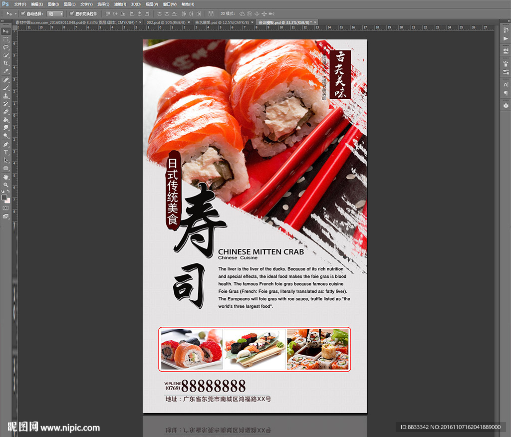Screen dimensions: 511x437
Task: Select the Path Selection tool
Action: [6, 160]
